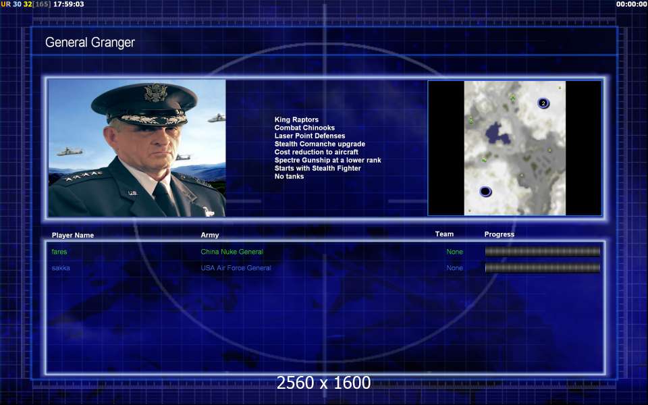Click the eagle badge on general's cap

click(x=155, y=93)
